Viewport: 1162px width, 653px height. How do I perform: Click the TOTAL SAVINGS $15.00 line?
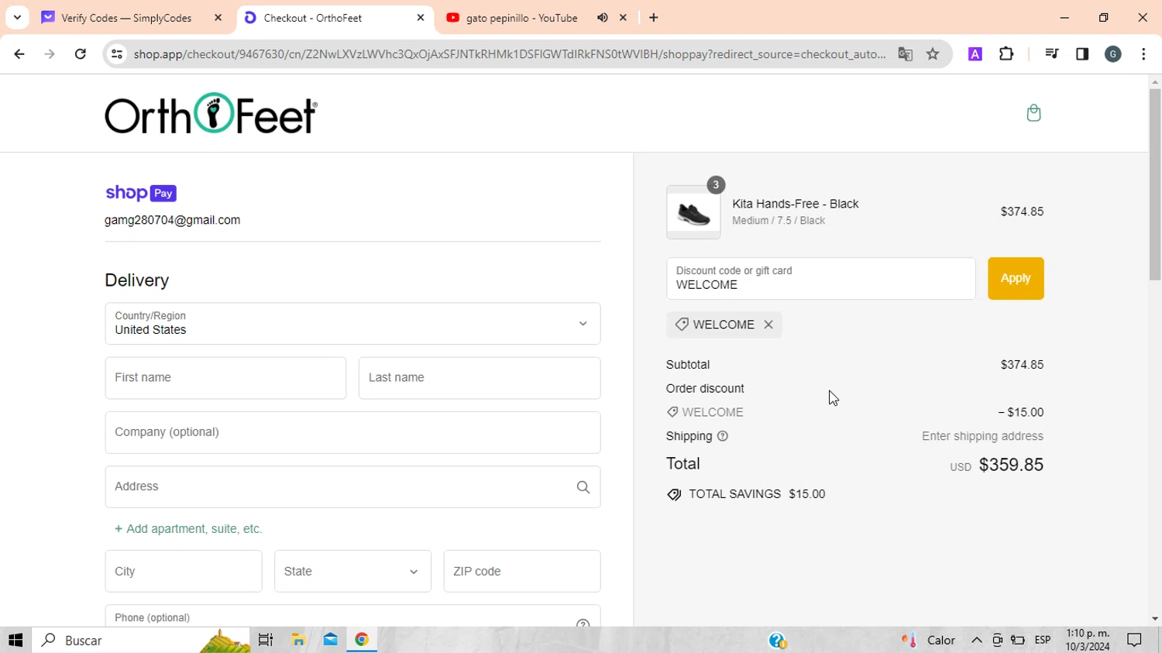click(x=746, y=494)
